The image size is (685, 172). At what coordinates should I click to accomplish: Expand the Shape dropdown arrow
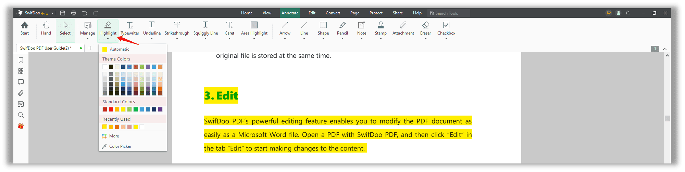click(x=323, y=39)
